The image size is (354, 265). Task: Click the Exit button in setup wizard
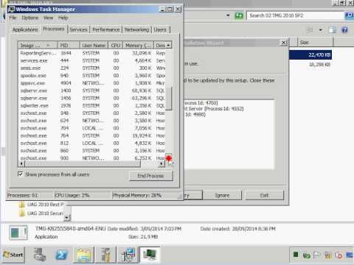264,195
